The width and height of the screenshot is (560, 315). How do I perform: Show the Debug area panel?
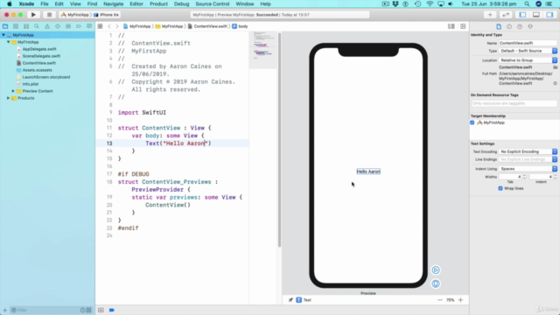point(536,15)
